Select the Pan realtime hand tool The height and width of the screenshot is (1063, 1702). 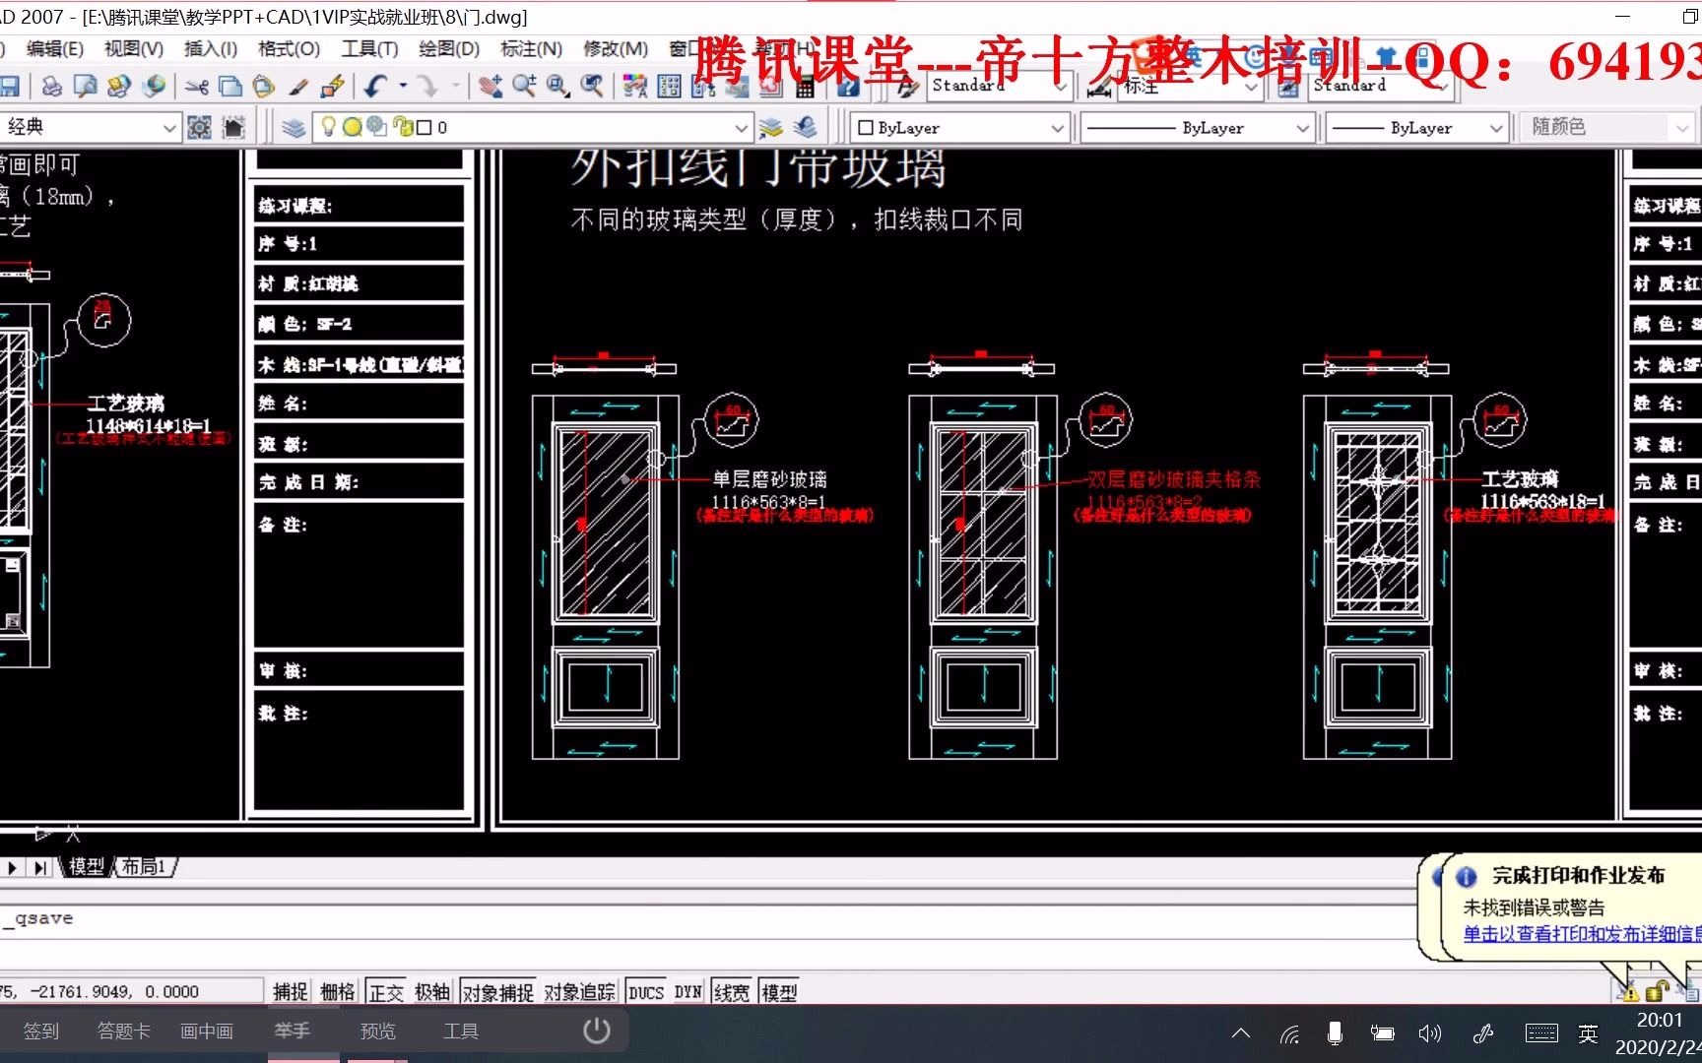(x=491, y=87)
